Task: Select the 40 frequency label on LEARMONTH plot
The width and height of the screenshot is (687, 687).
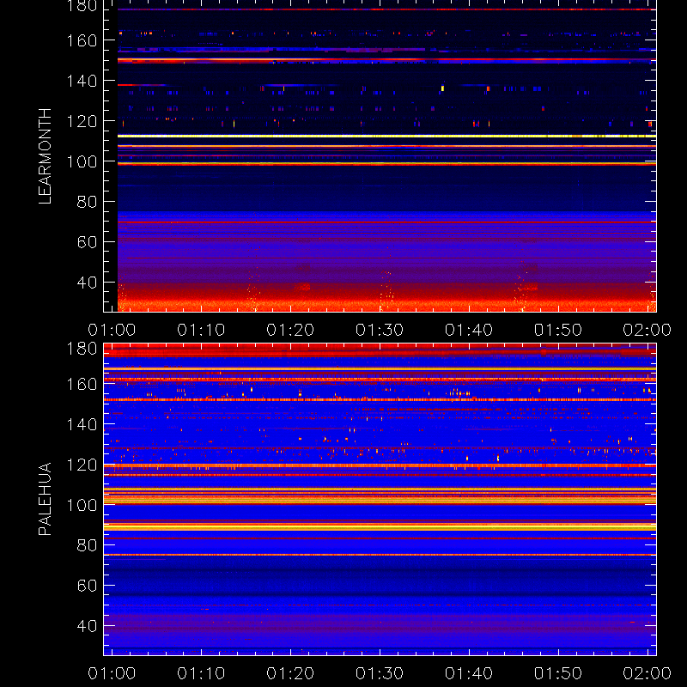Action: [88, 283]
